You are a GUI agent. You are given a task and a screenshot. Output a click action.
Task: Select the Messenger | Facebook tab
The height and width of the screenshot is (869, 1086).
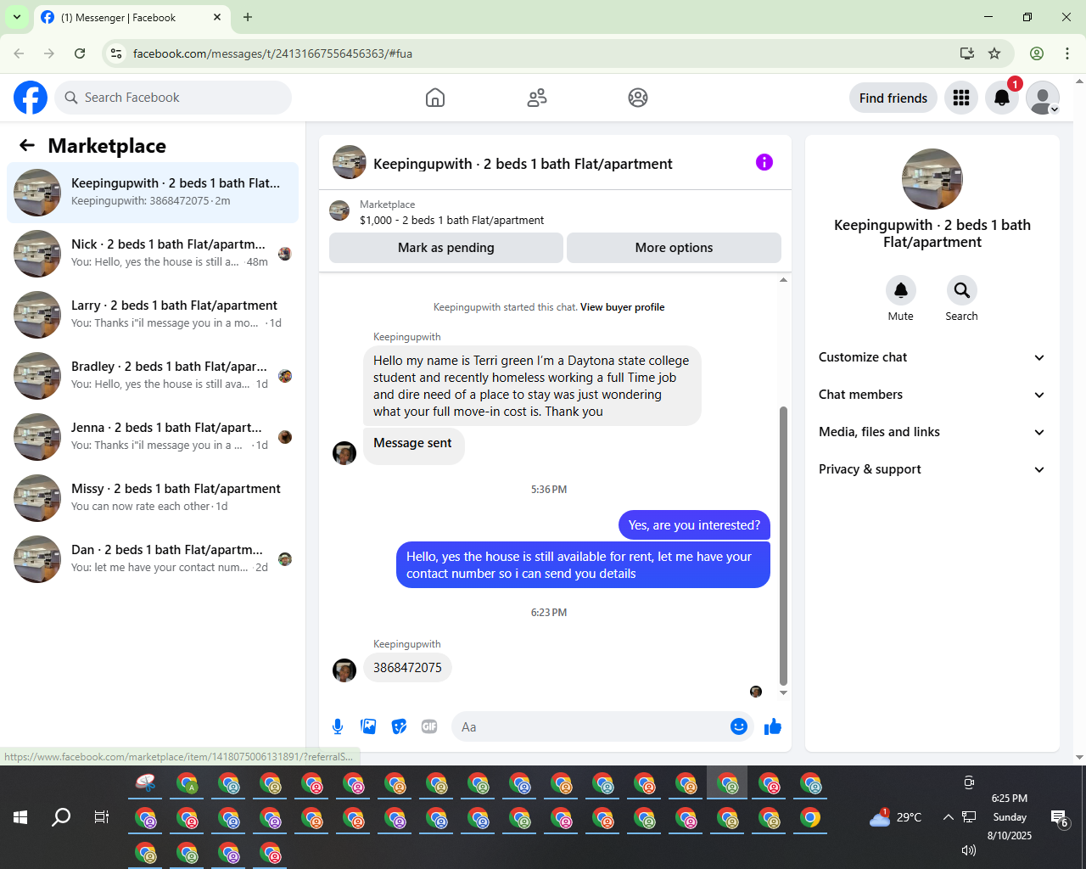click(x=132, y=17)
